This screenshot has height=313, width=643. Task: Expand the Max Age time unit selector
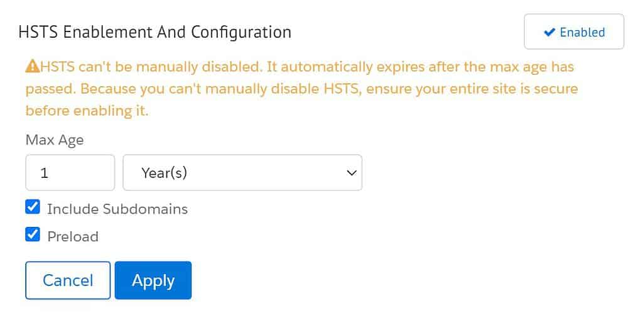pos(242,173)
